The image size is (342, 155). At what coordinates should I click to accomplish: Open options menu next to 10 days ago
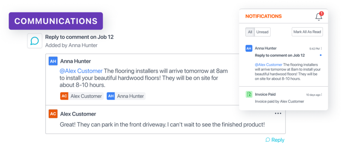tap(321, 95)
